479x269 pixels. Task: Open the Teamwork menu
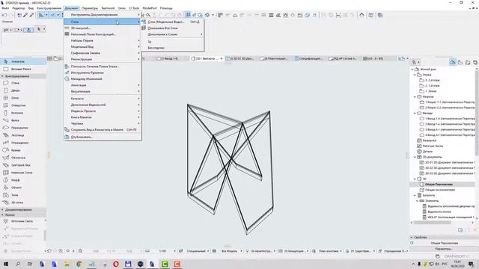tap(108, 8)
